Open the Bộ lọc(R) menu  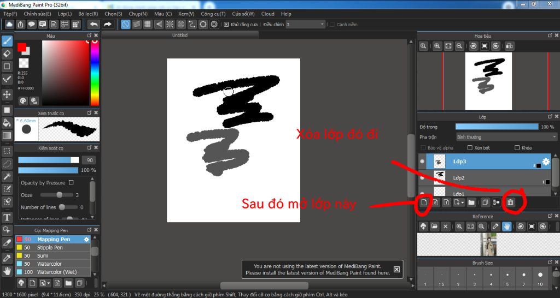tap(88, 14)
